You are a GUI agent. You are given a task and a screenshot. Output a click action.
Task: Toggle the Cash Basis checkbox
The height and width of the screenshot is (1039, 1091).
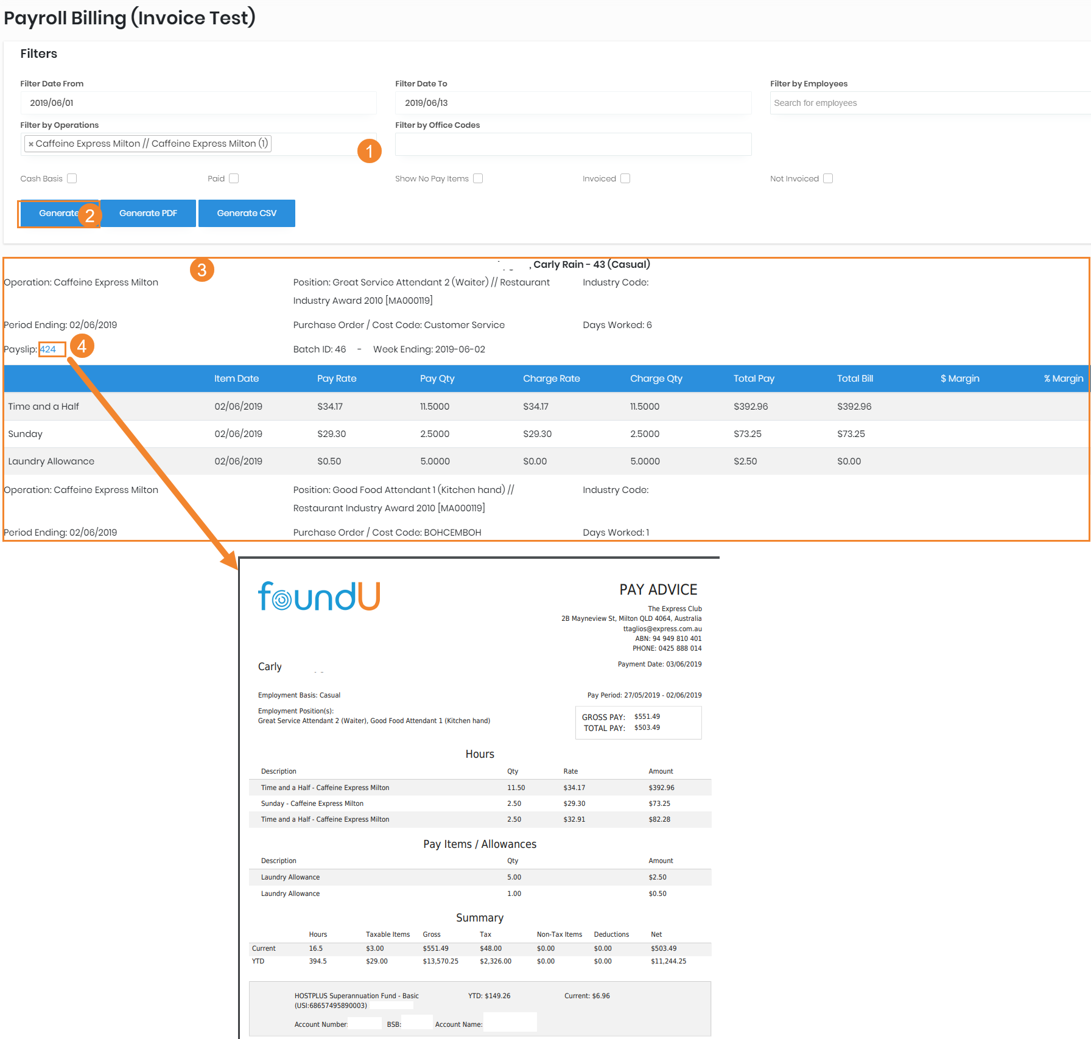pos(72,178)
